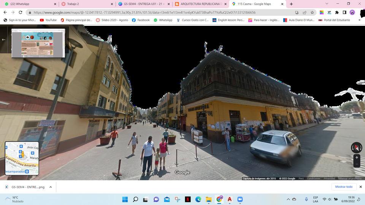Screen dimensions: 365x205
Task: Open the Condiciones footer link
Action: coord(314,178)
